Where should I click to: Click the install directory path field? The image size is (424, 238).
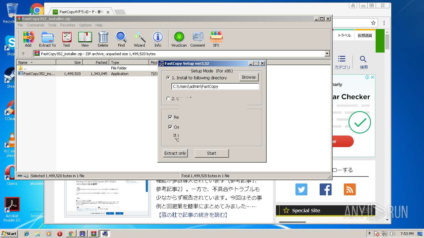coord(215,86)
